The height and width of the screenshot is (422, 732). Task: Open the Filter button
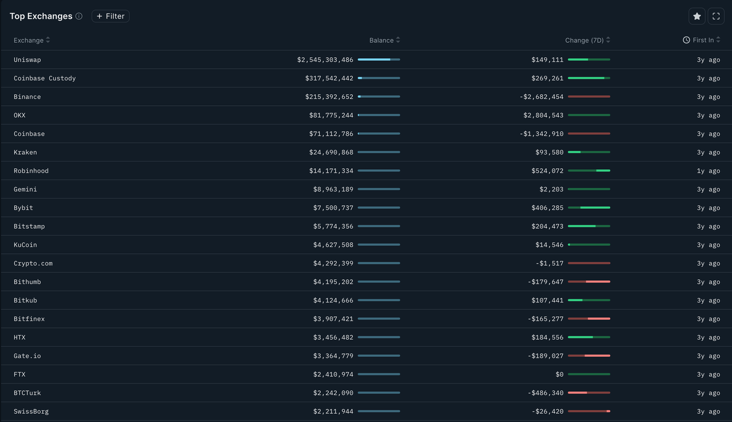click(110, 17)
